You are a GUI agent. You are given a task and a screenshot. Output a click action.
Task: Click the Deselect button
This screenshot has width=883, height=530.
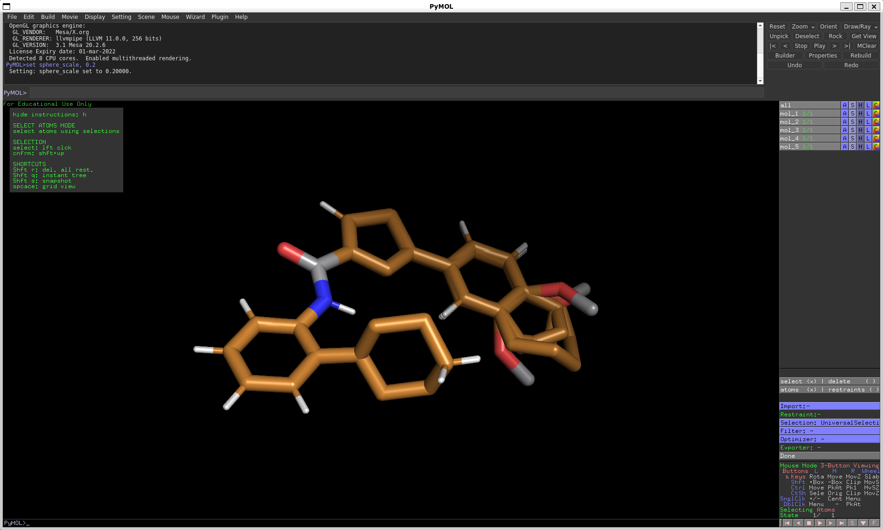[807, 36]
